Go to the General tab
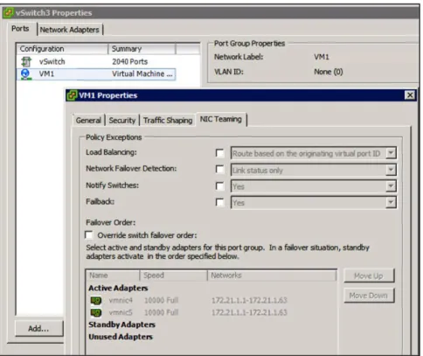423x356 pixels. (88, 120)
